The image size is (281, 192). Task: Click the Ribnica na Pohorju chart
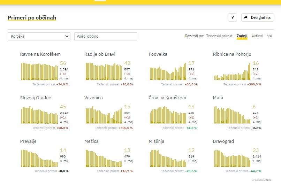[x=232, y=72]
